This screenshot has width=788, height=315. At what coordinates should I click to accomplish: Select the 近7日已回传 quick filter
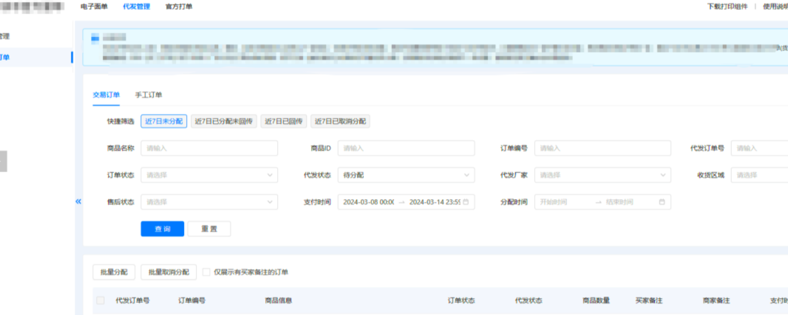pyautogui.click(x=283, y=121)
